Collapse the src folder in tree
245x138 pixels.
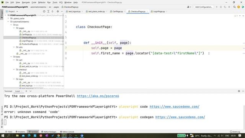coord(11,25)
